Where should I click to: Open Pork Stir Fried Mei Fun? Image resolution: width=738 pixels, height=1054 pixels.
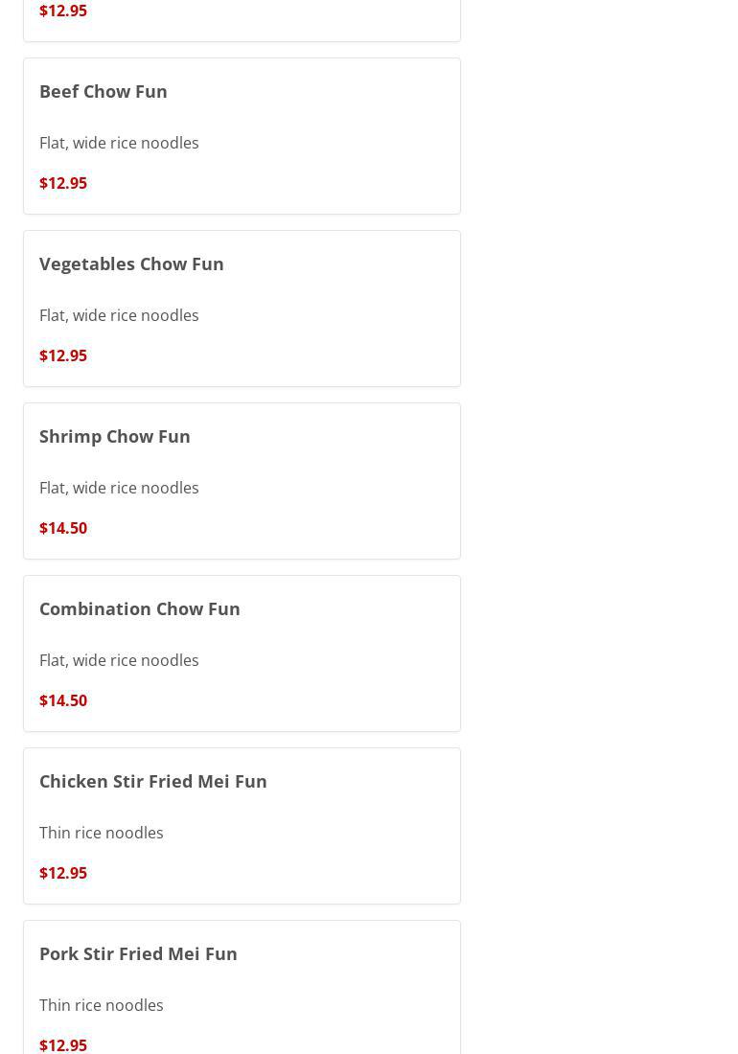coord(138,953)
